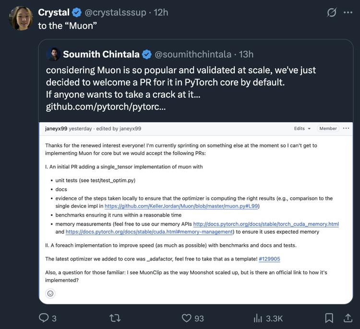Image resolution: width=360 pixels, height=329 pixels.
Task: Open the torch_cuda_memory.html docs link
Action: coord(266,224)
